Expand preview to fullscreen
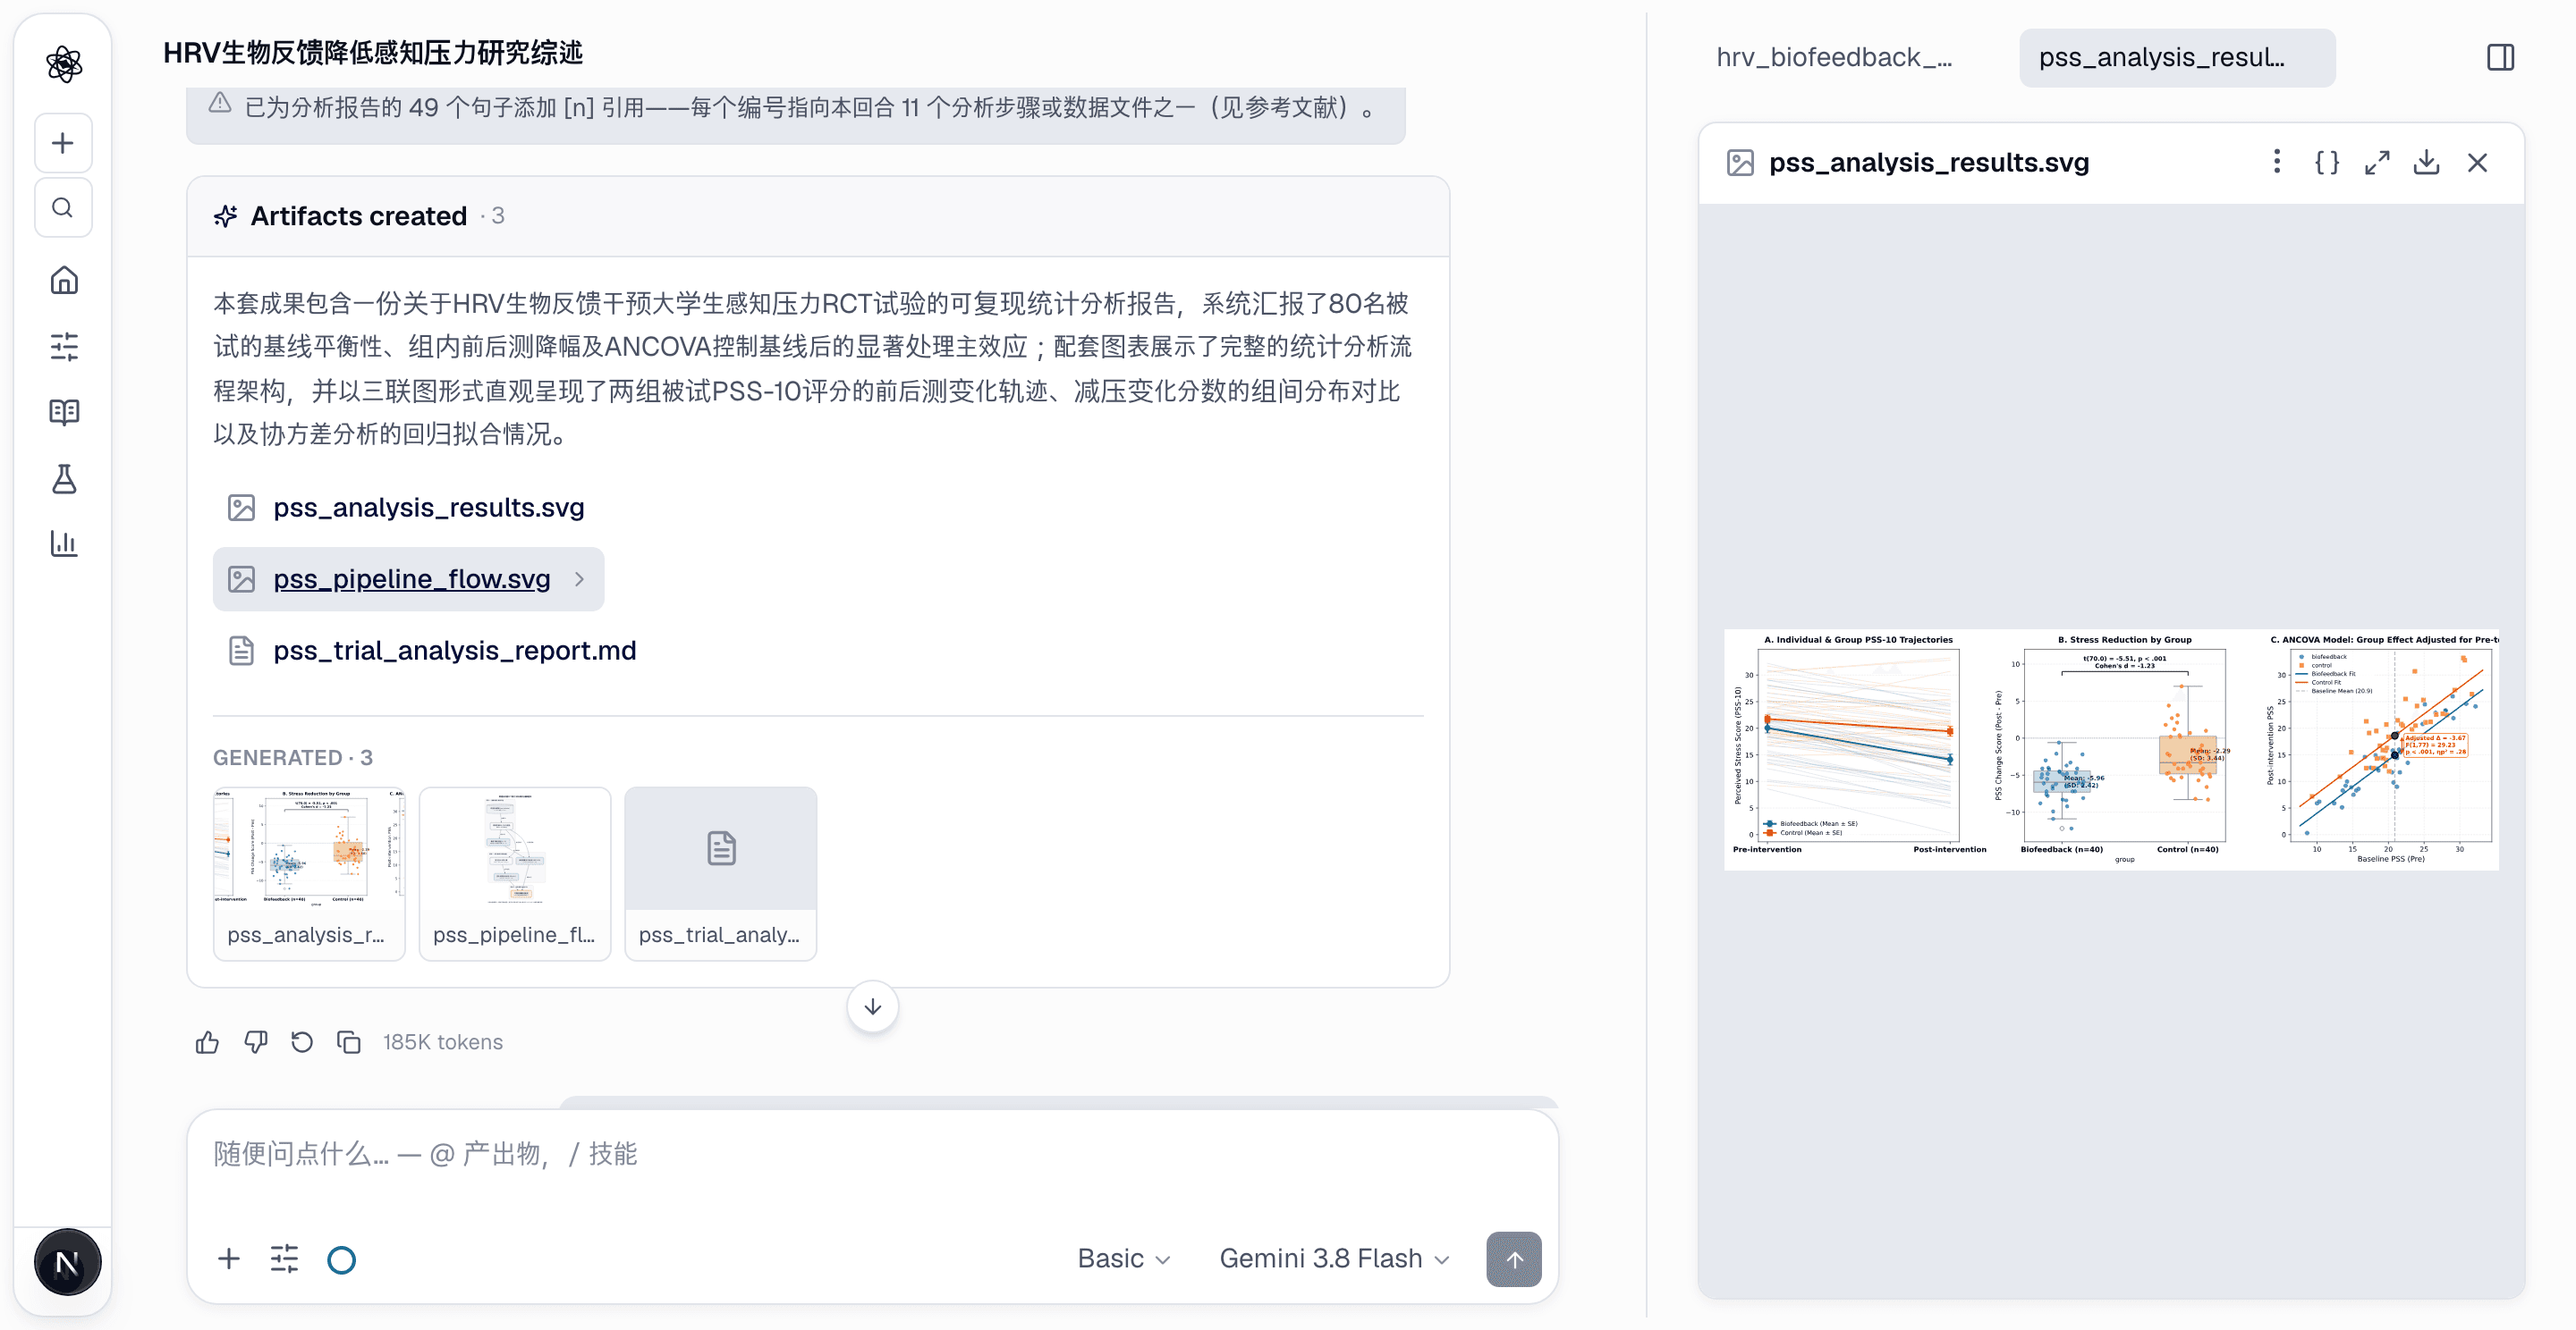Screen dimensions: 2576x1330 point(2377,162)
